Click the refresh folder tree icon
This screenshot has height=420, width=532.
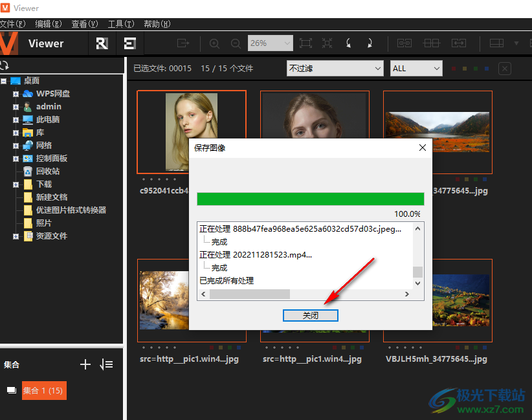pos(5,65)
